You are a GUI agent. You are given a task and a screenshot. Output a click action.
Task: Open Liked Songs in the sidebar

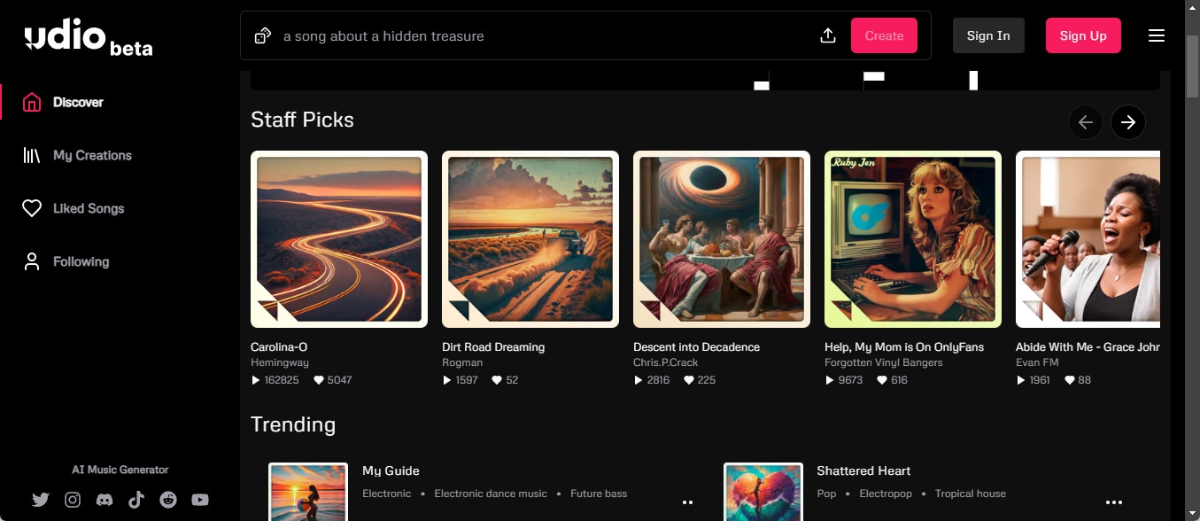click(89, 209)
